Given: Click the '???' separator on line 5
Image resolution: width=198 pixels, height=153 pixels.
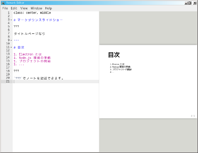Looking at the screenshot, I should tap(16, 27).
